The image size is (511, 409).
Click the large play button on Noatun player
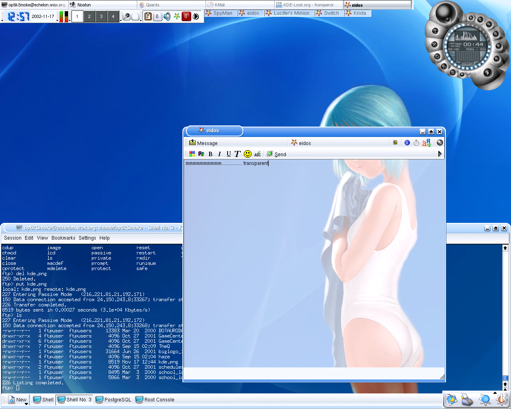click(488, 73)
